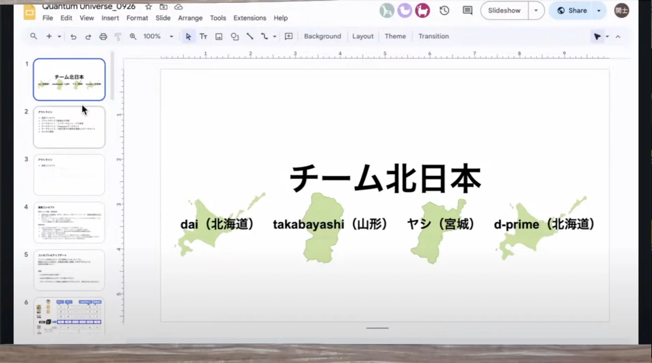This screenshot has height=363, width=652.
Task: Select the Paint format tool
Action: click(118, 36)
